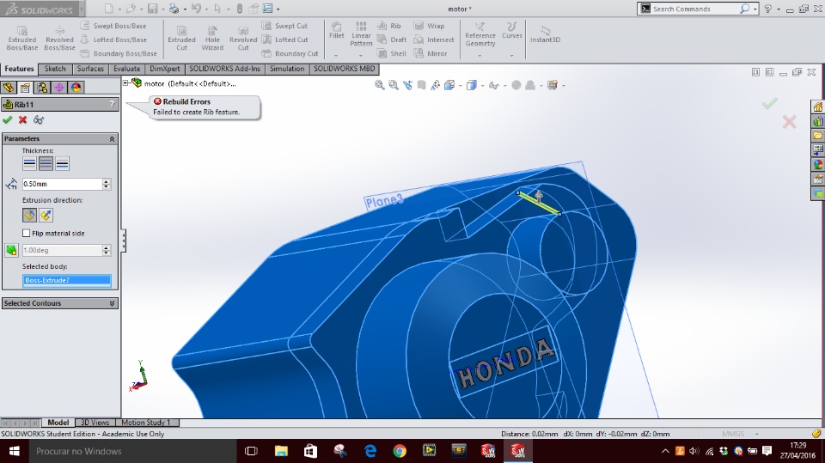Select the Rib tool in ribbon
Viewport: 825px width, 463px height.
pyautogui.click(x=389, y=26)
